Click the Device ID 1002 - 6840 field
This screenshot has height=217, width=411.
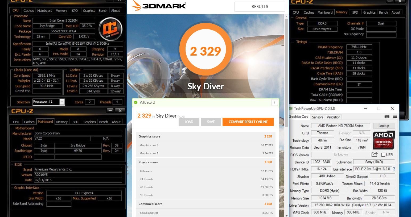point(321,162)
